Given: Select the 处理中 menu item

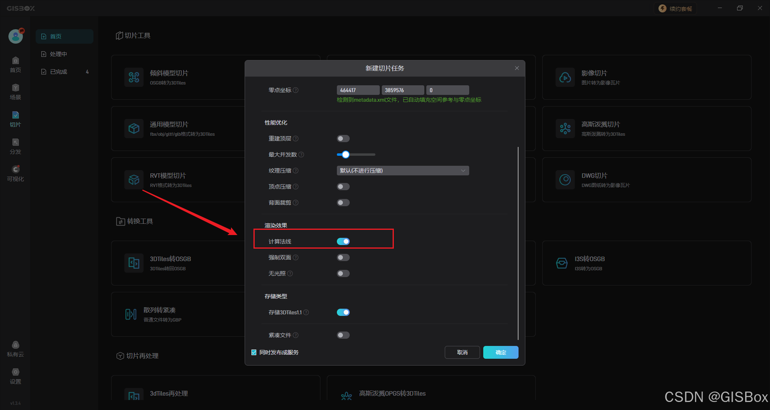Looking at the screenshot, I should point(65,54).
